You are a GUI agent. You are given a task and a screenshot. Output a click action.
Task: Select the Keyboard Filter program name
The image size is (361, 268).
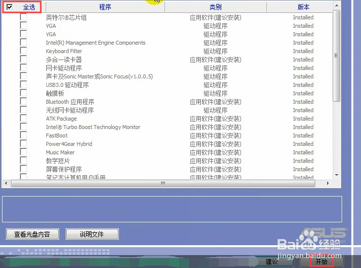click(64, 51)
